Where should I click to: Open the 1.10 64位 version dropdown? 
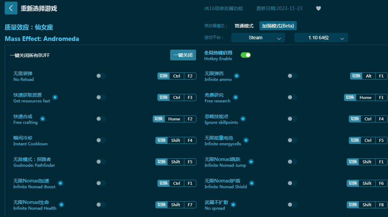point(321,38)
